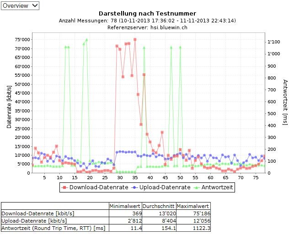This screenshot has width=294, height=240.
Task: Open the Overview dropdown
Action: click(20, 5)
